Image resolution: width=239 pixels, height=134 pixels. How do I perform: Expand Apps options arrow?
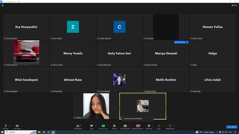162,126
